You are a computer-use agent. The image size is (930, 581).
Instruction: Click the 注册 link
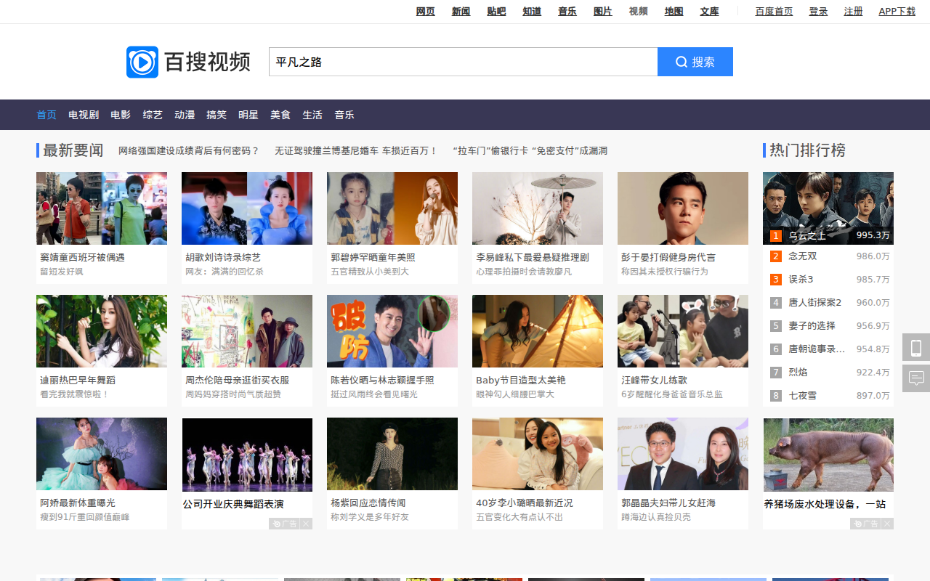854,12
